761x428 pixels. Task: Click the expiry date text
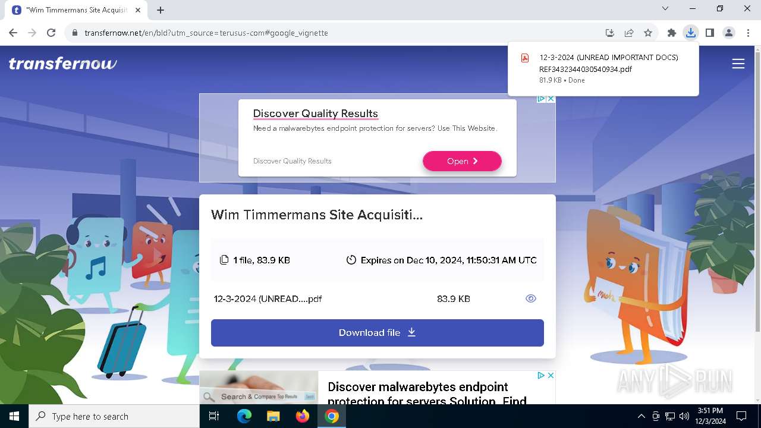[449, 260]
